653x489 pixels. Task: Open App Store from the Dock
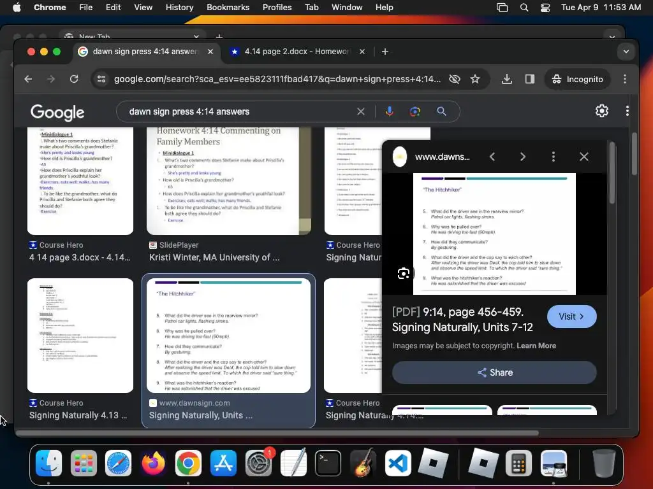tap(223, 463)
